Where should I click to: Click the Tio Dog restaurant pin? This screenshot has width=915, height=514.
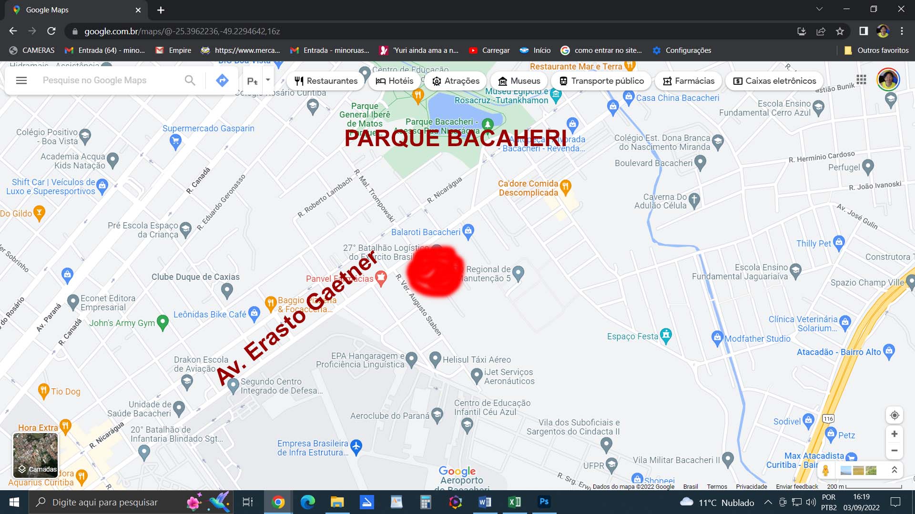tap(43, 391)
